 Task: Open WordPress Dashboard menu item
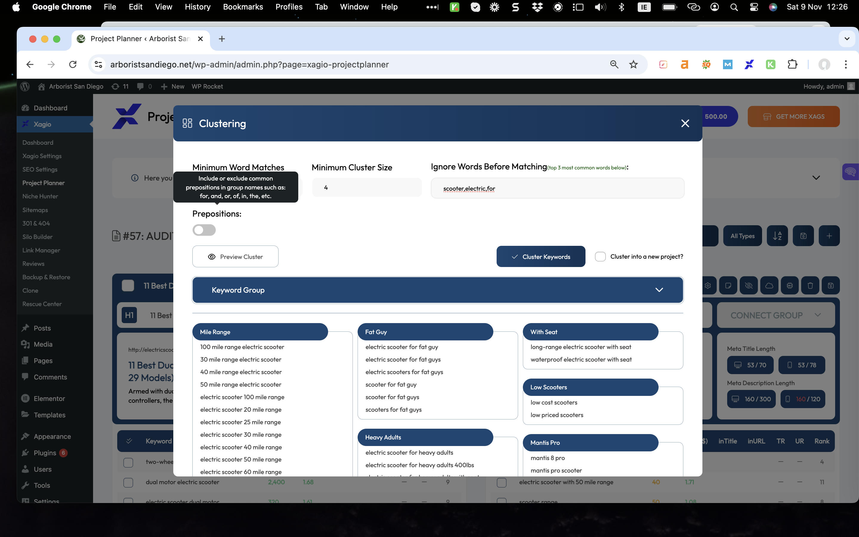(50, 108)
